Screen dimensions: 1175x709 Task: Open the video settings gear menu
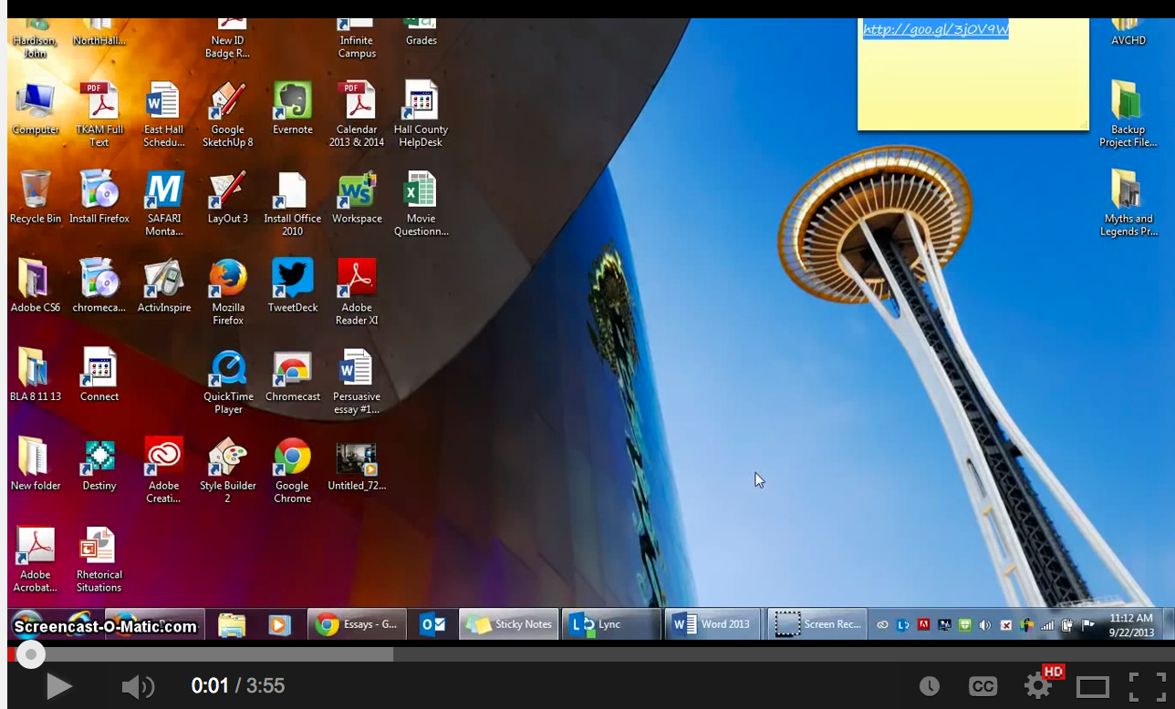click(x=1038, y=685)
